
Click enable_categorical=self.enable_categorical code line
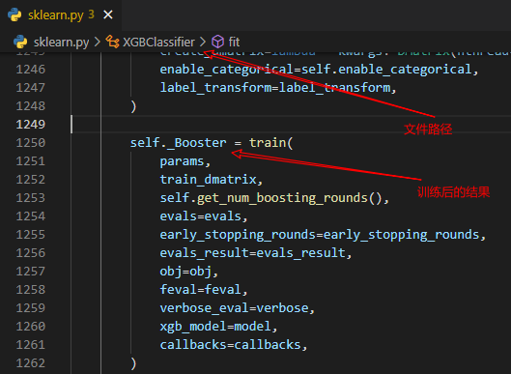pyautogui.click(x=319, y=70)
